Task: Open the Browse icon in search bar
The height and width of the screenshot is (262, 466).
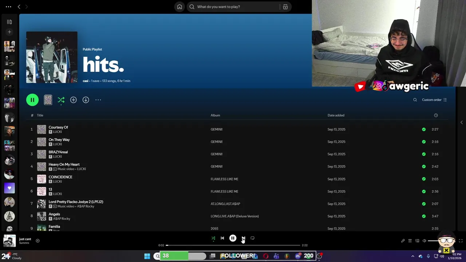Action: coord(285,7)
